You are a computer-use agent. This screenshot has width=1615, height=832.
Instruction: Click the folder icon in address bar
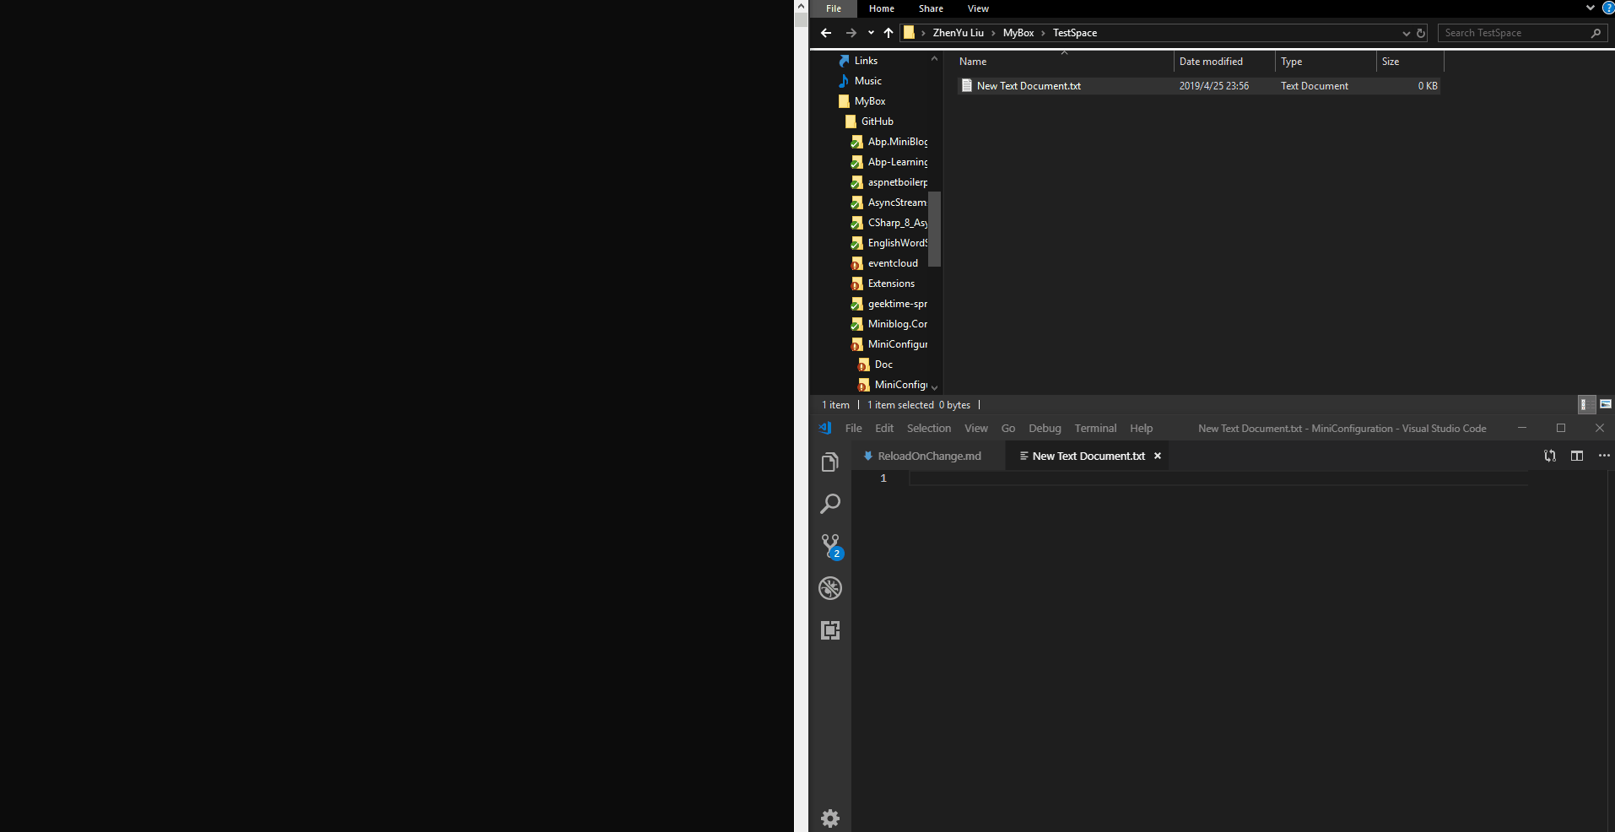click(909, 32)
